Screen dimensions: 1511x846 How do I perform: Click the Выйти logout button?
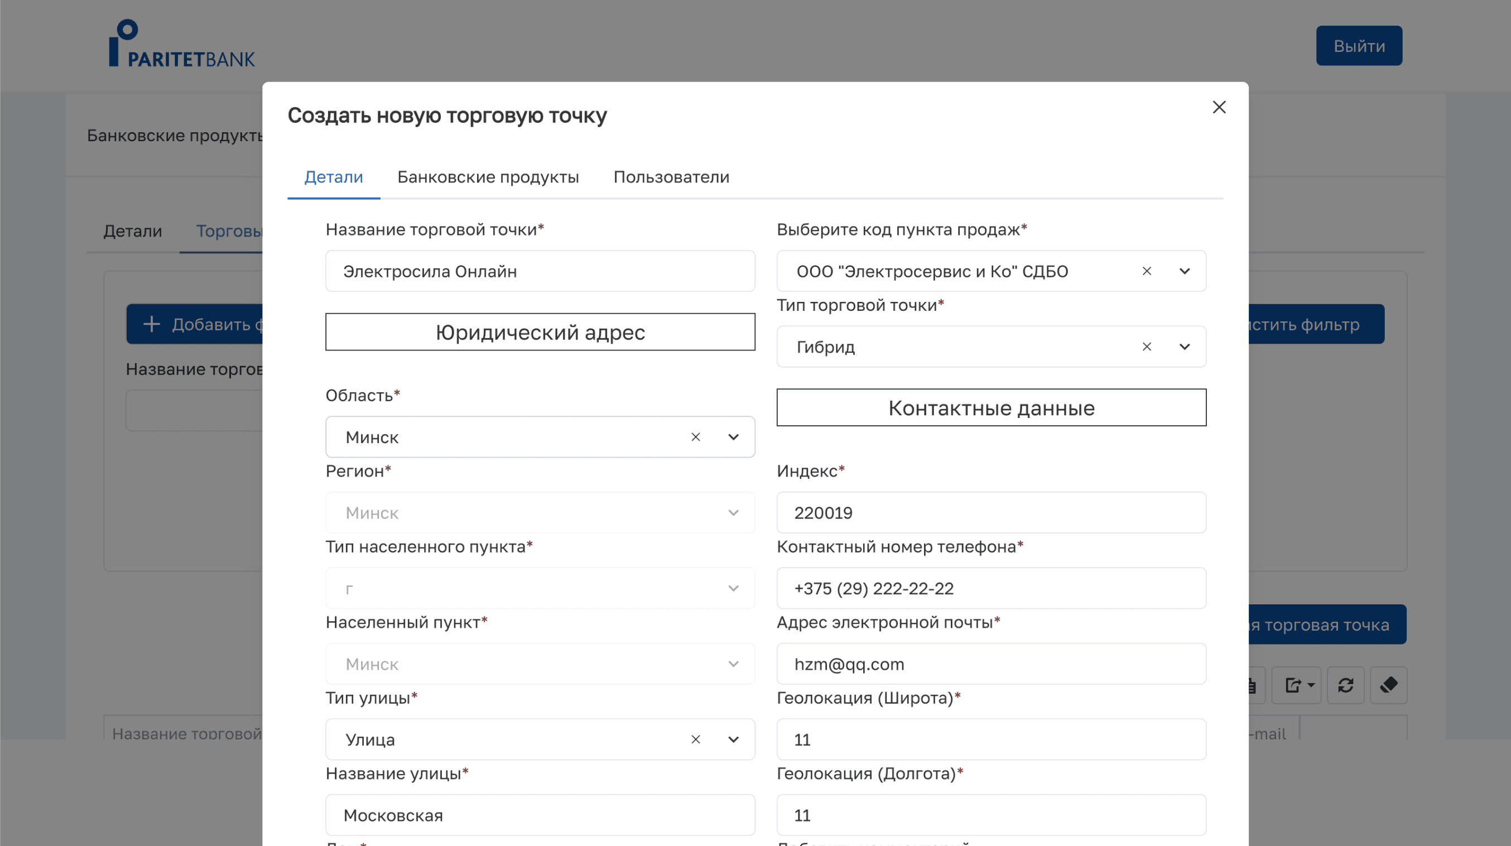pyautogui.click(x=1359, y=46)
